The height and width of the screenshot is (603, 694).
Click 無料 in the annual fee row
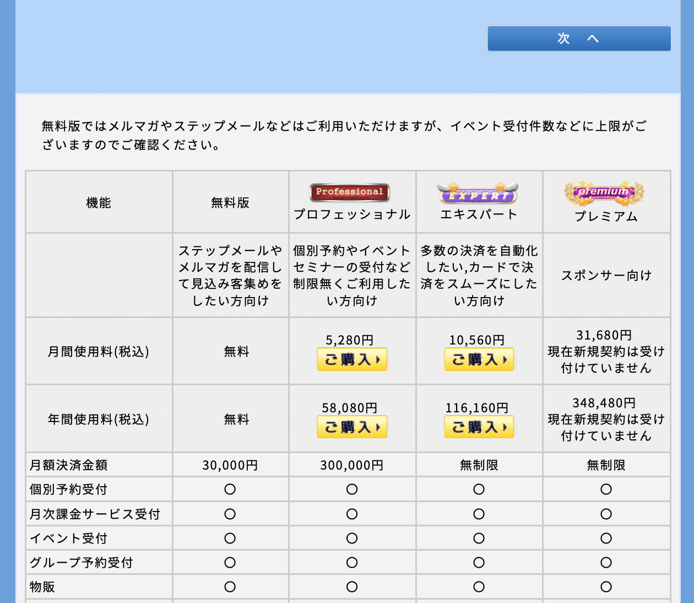tap(237, 419)
